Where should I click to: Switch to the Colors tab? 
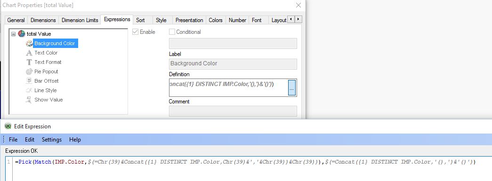coord(216,20)
